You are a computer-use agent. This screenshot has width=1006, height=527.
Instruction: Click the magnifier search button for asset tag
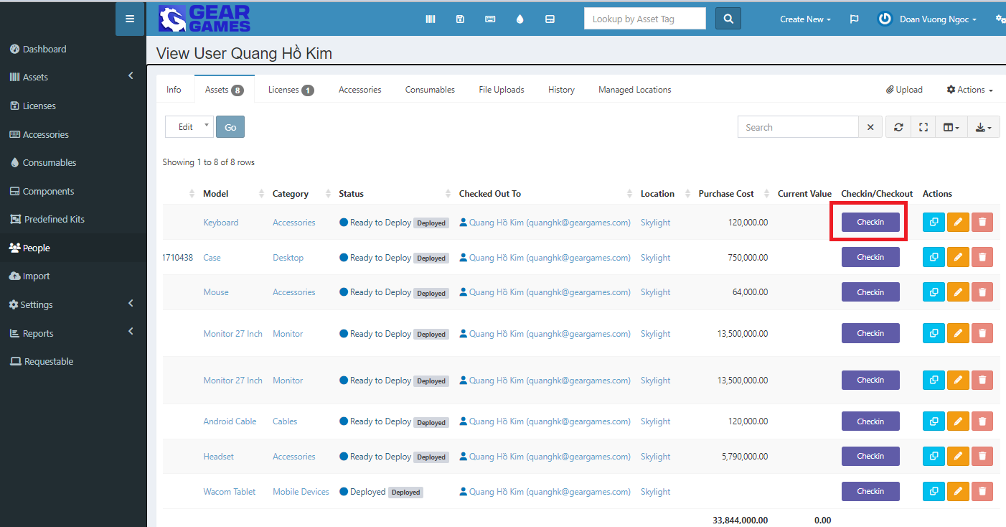tap(728, 19)
